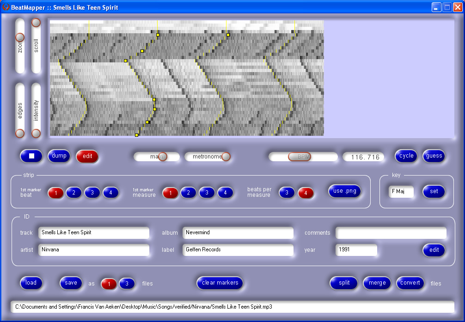Choose save as 3 files option

pos(127,284)
